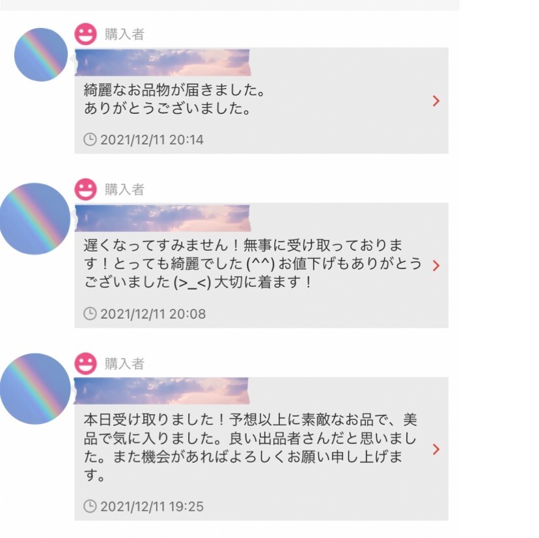Click the clock icon beside 2021/12/11 19:25
The image size is (539, 538).
(90, 506)
